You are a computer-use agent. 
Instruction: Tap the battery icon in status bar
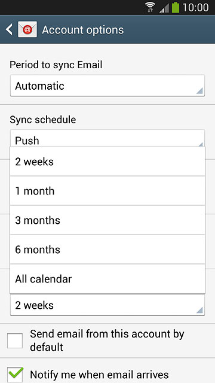(176, 7)
